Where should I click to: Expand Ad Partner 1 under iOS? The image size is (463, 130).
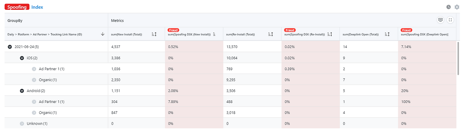[x=34, y=69]
